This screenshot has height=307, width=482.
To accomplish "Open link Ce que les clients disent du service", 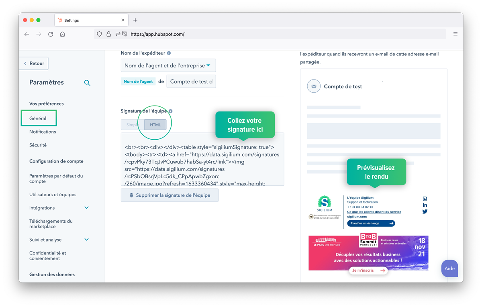I will 374,212.
